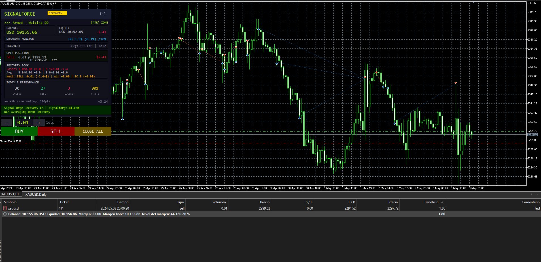Toggle the [ATR] ZONE indicator label
Viewport: 541px width, 262px height.
coord(99,23)
